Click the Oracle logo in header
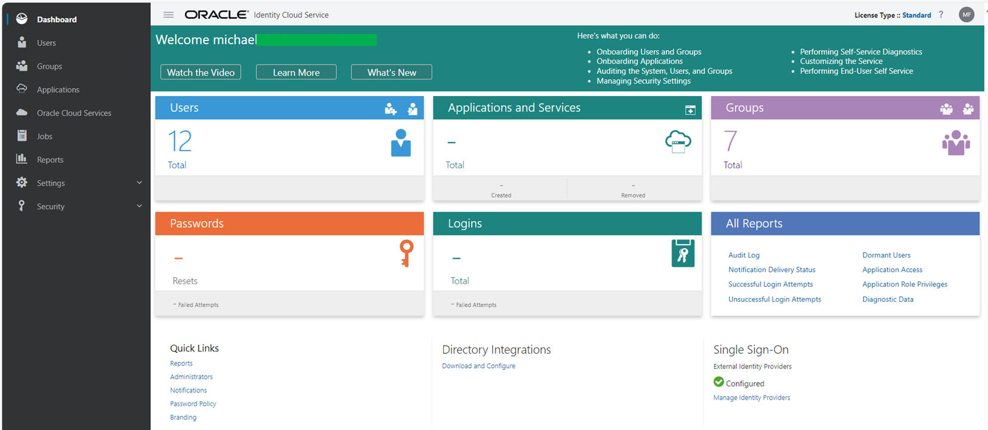Image resolution: width=988 pixels, height=430 pixels. point(216,14)
